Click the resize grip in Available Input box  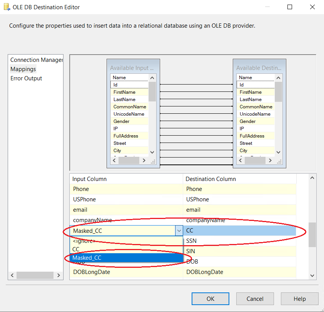point(153,162)
